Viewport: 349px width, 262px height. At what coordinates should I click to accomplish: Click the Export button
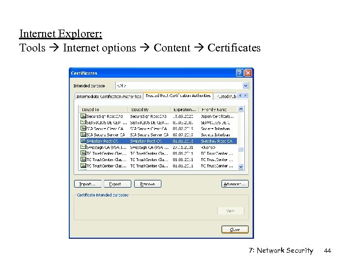(117, 184)
